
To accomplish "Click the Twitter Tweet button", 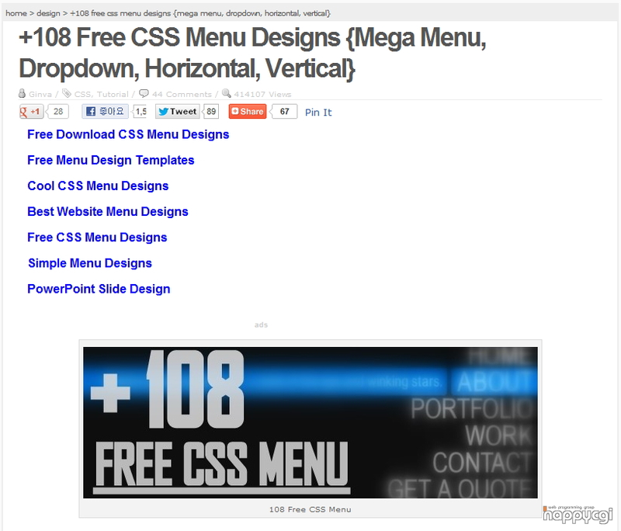I will (178, 112).
